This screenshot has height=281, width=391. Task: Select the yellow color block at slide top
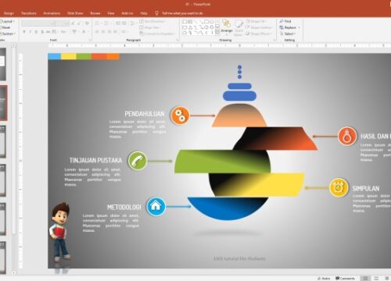(69, 56)
